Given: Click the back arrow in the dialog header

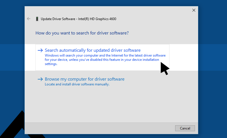Looking at the screenshot, I should click(29, 19).
